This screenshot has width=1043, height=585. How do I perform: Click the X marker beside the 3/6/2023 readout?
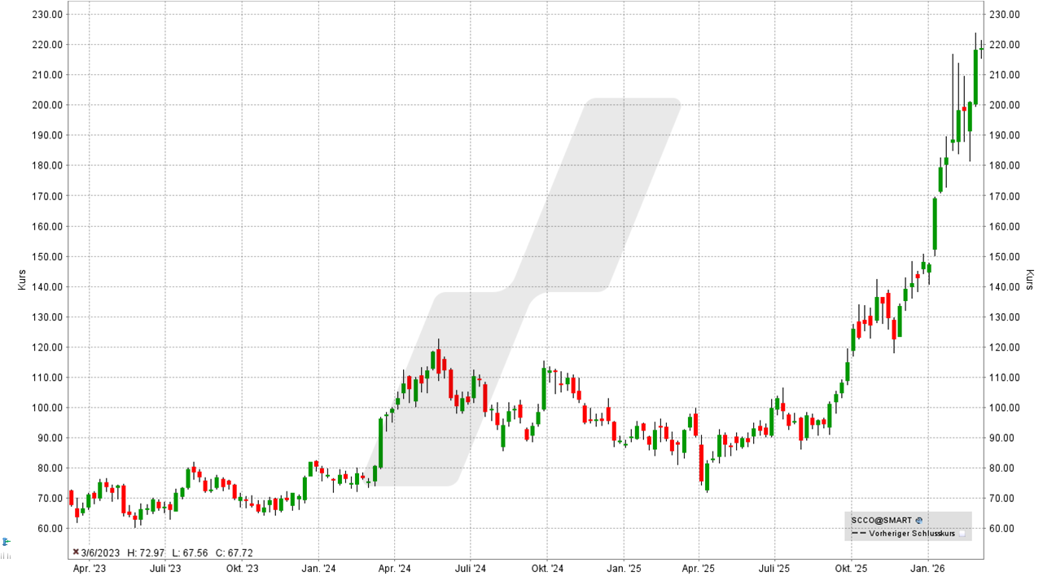pyautogui.click(x=74, y=552)
